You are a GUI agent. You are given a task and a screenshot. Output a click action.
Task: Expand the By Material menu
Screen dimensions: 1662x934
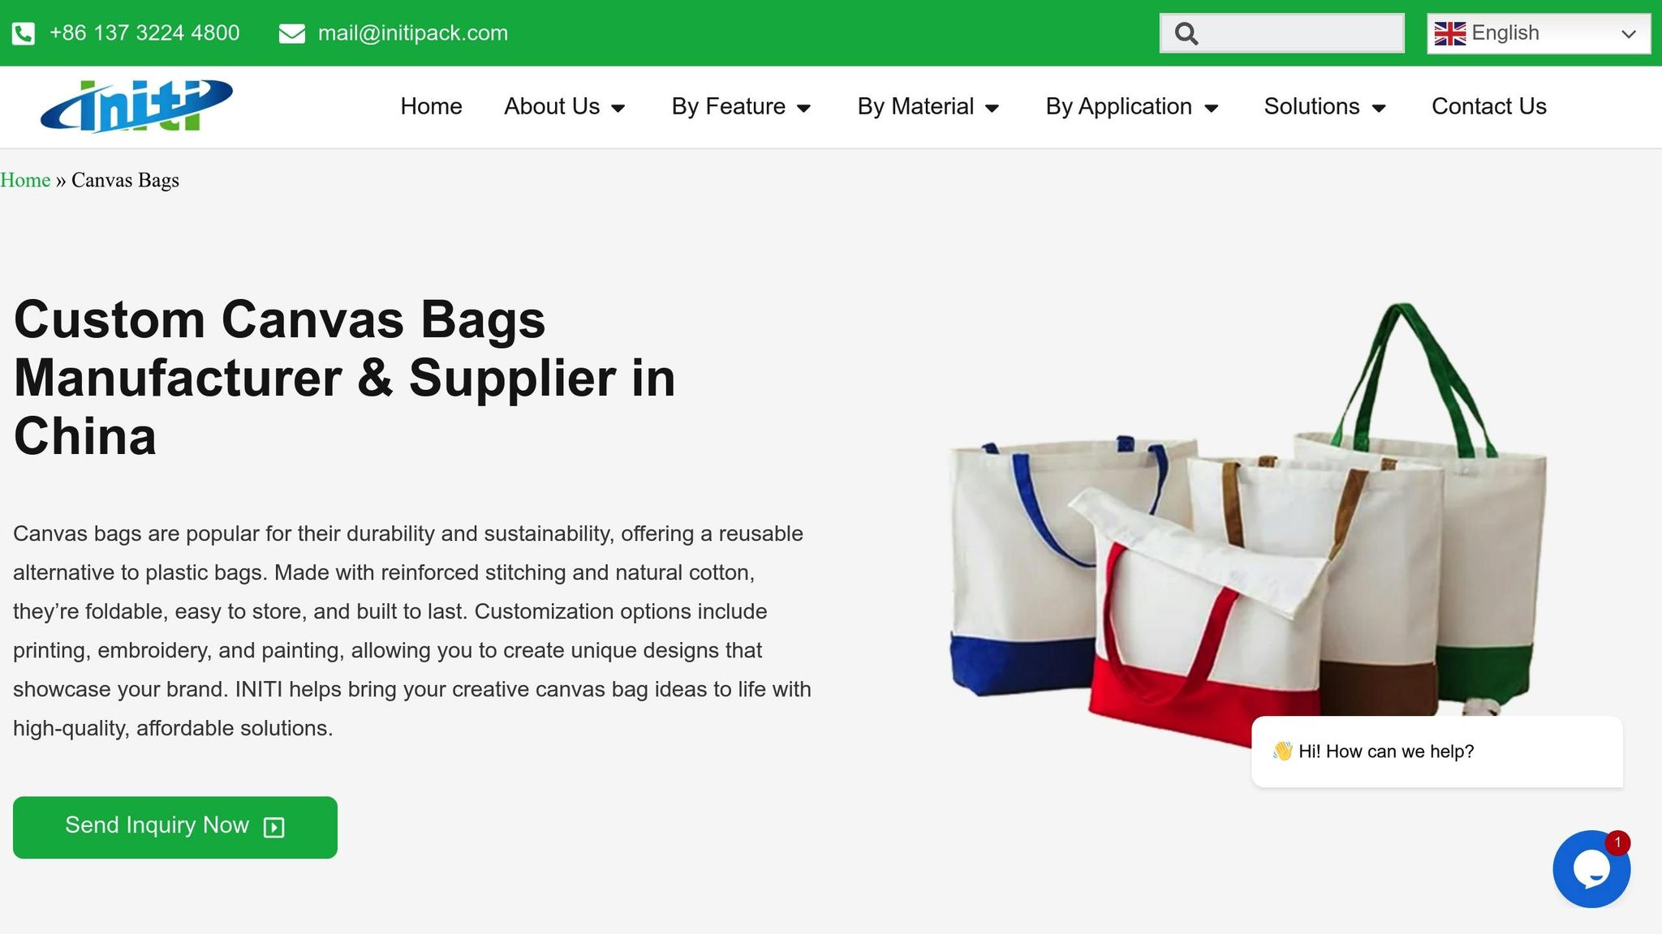[x=928, y=106]
